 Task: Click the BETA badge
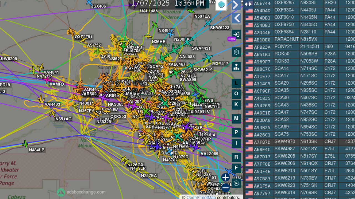tap(232, 39)
